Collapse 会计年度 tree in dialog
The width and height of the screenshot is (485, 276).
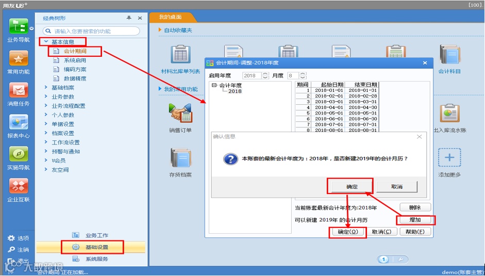214,85
